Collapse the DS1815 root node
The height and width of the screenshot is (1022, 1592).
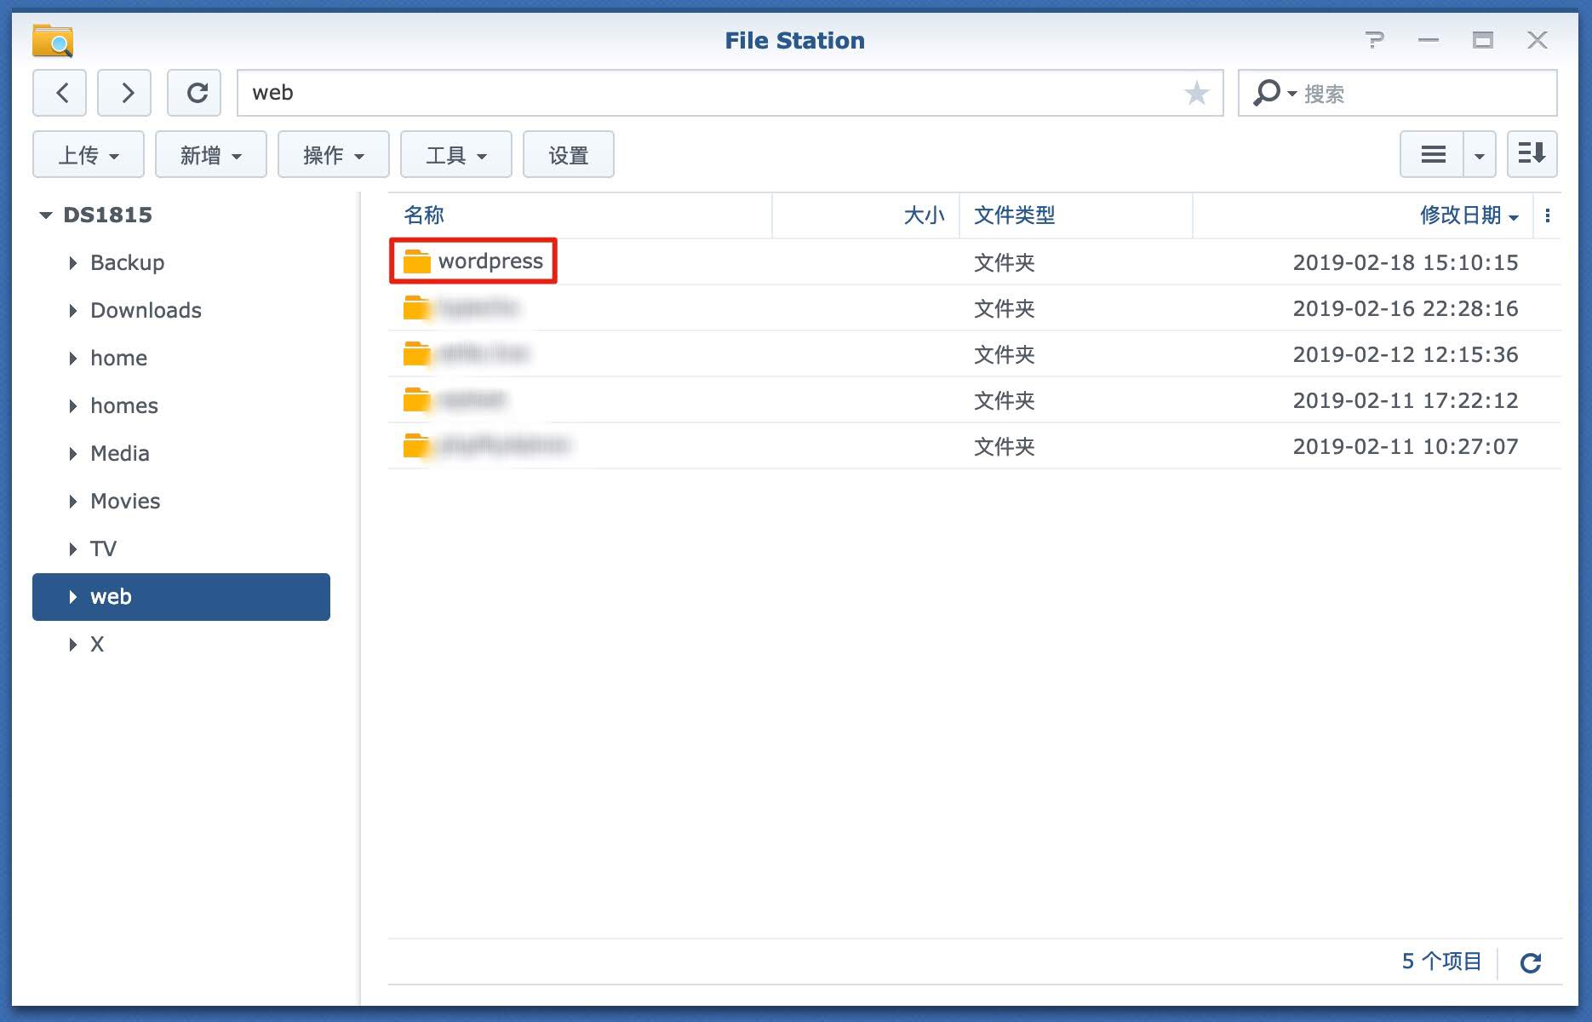click(46, 215)
